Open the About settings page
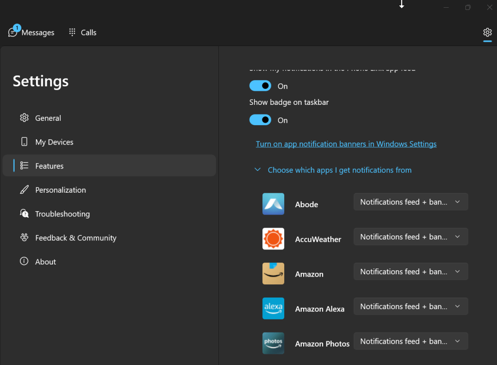497x365 pixels. click(45, 262)
